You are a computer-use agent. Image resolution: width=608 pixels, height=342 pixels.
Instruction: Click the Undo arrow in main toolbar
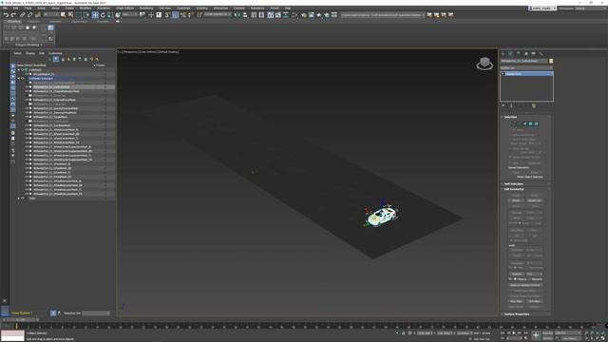[6, 15]
